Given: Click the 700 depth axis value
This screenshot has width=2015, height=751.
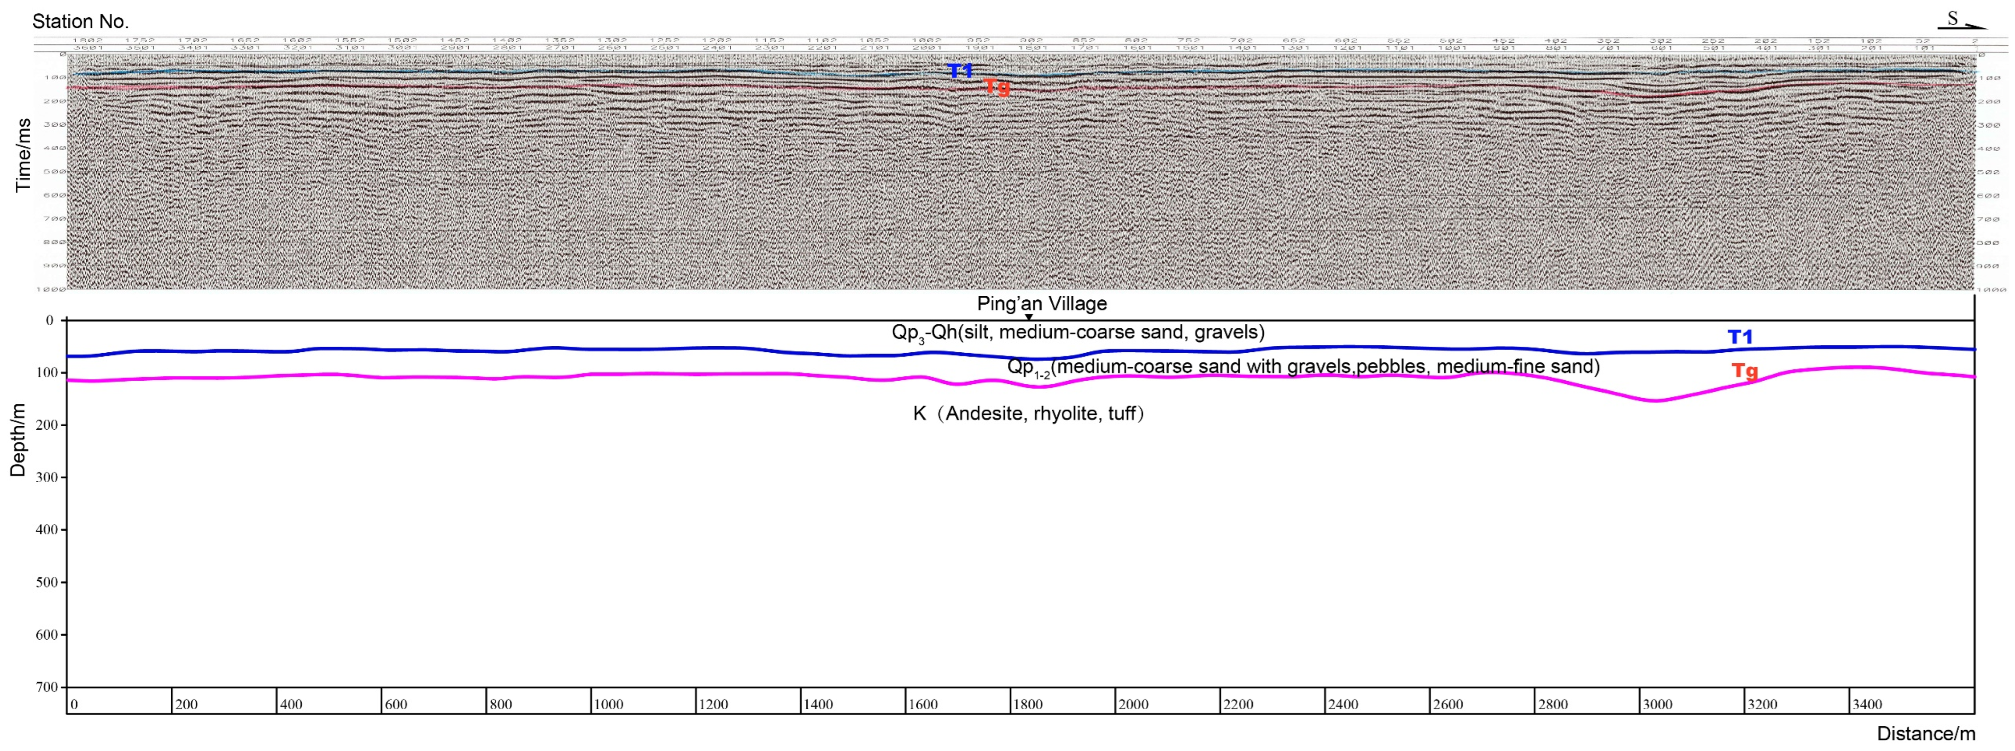Looking at the screenshot, I should 47,687.
